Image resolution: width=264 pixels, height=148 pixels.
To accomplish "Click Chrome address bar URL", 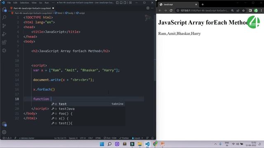I will (204, 10).
